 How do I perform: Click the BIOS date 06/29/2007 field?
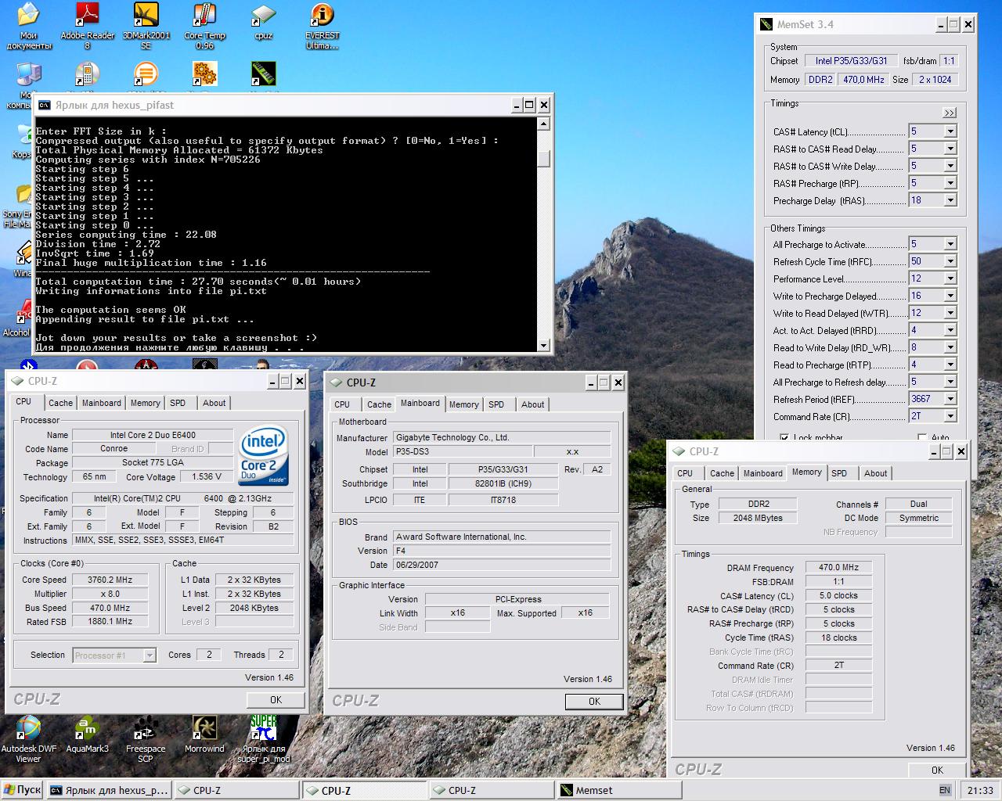click(501, 565)
